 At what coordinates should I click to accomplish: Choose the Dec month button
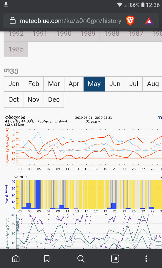pyautogui.click(x=54, y=100)
